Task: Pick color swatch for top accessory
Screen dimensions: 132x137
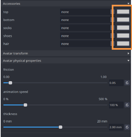Action: (123, 12)
